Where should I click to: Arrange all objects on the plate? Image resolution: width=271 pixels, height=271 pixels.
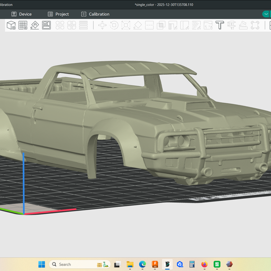[x=46, y=25]
